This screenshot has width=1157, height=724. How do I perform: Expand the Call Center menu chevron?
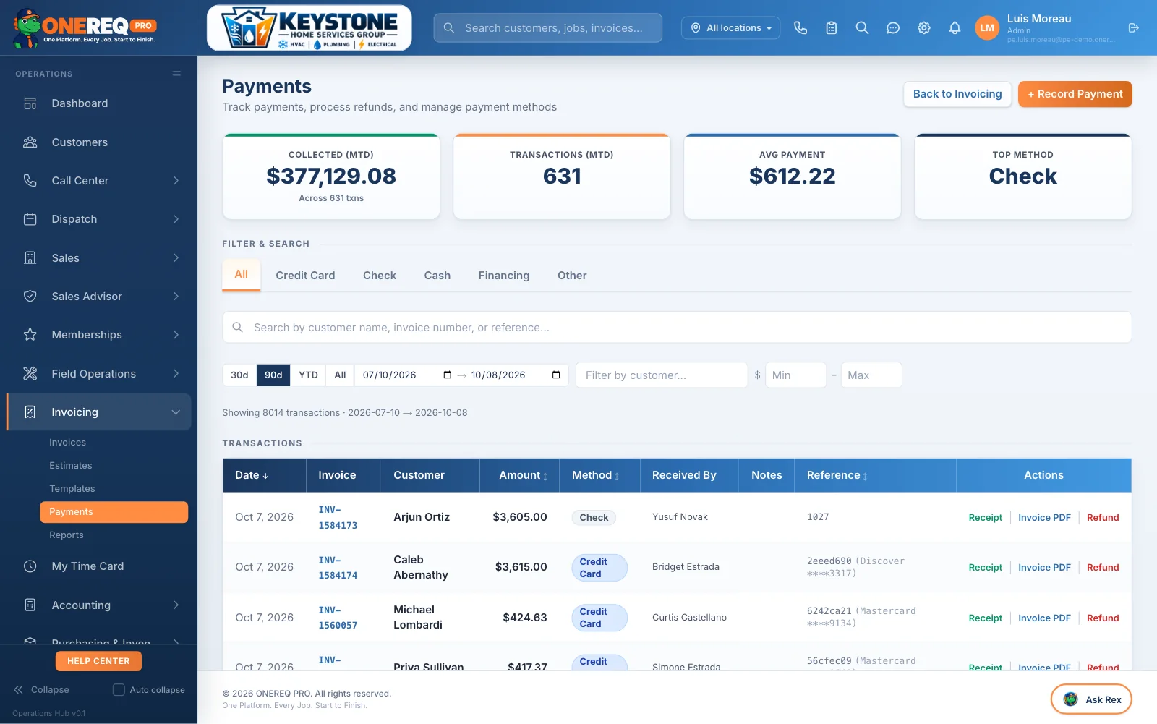pos(176,181)
